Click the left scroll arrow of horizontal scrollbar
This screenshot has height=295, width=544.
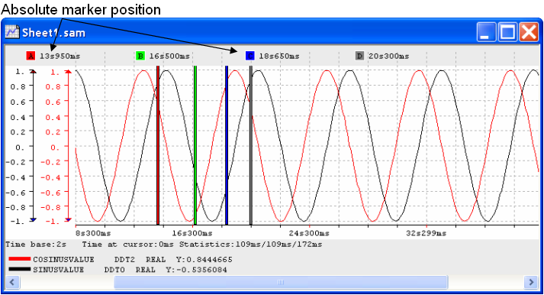click(12, 282)
